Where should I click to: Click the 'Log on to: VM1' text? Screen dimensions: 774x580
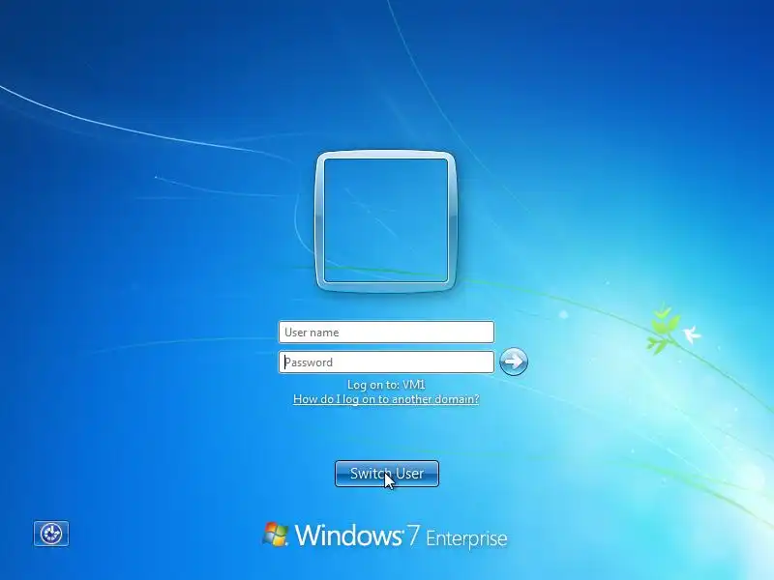click(386, 385)
